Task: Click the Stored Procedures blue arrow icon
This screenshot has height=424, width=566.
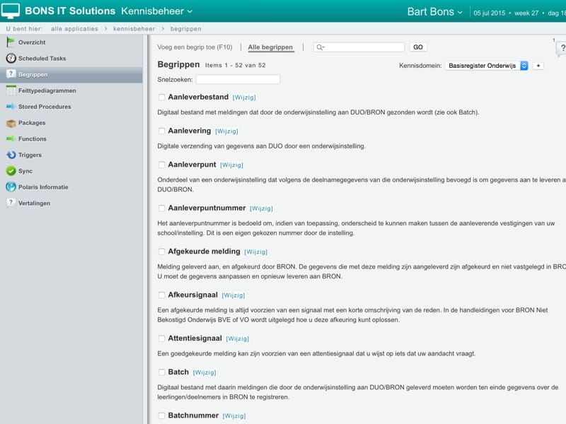Action: point(11,107)
